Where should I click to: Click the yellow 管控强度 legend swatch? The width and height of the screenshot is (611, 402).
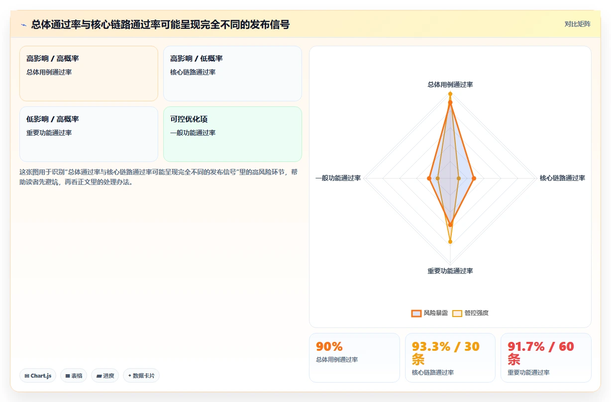(457, 313)
